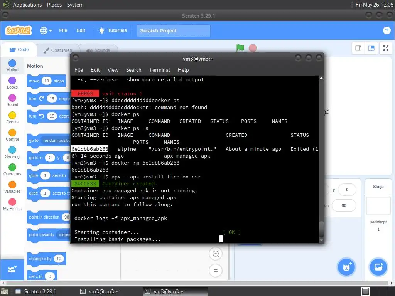Screen dimensions: 395x296
Task: Click the Choose a Sprite cat button
Action: [x=346, y=267]
